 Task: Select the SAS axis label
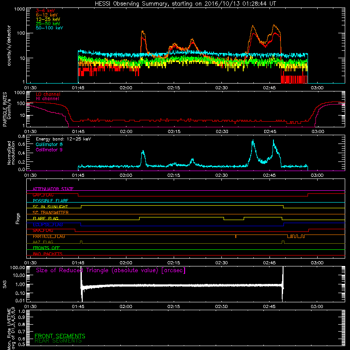pos(5,284)
